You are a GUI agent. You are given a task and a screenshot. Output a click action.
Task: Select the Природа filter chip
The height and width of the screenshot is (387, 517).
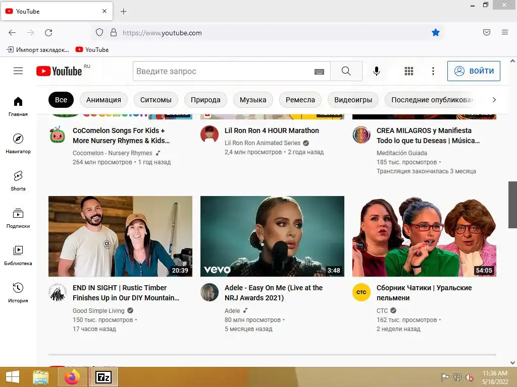[205, 100]
